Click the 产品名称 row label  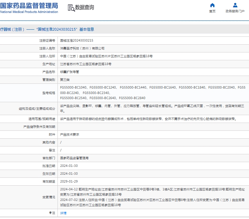pyautogui.click(x=49, y=72)
